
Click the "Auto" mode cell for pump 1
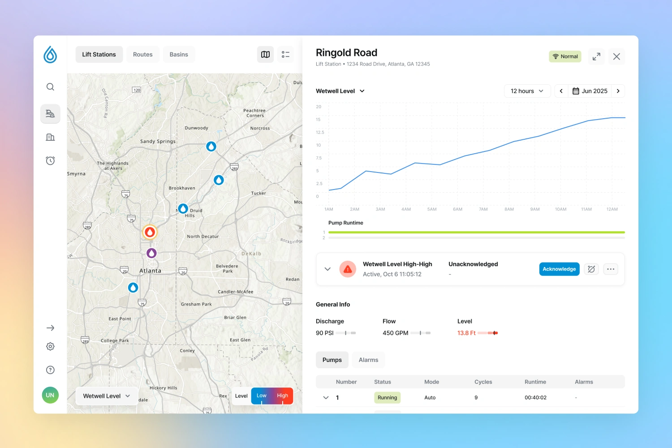(430, 398)
